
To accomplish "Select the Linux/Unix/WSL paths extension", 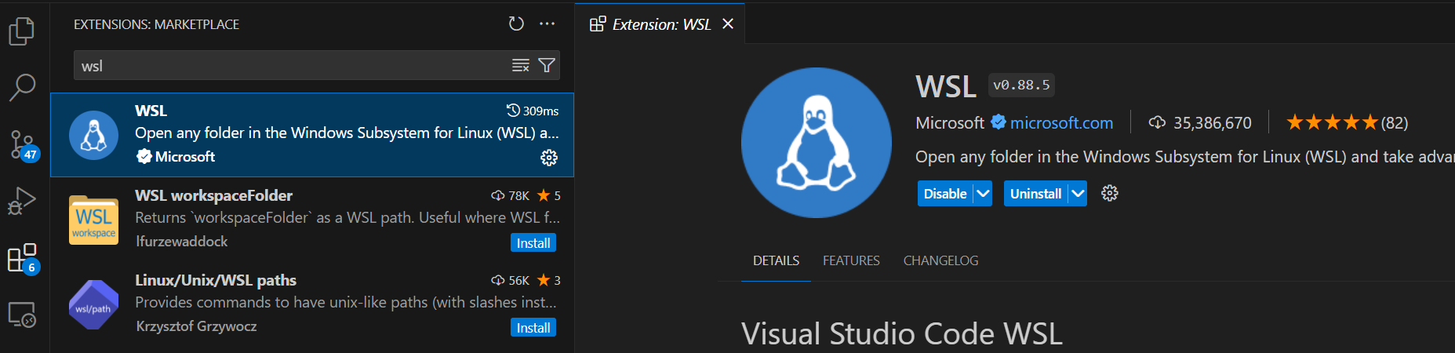I will (x=312, y=304).
